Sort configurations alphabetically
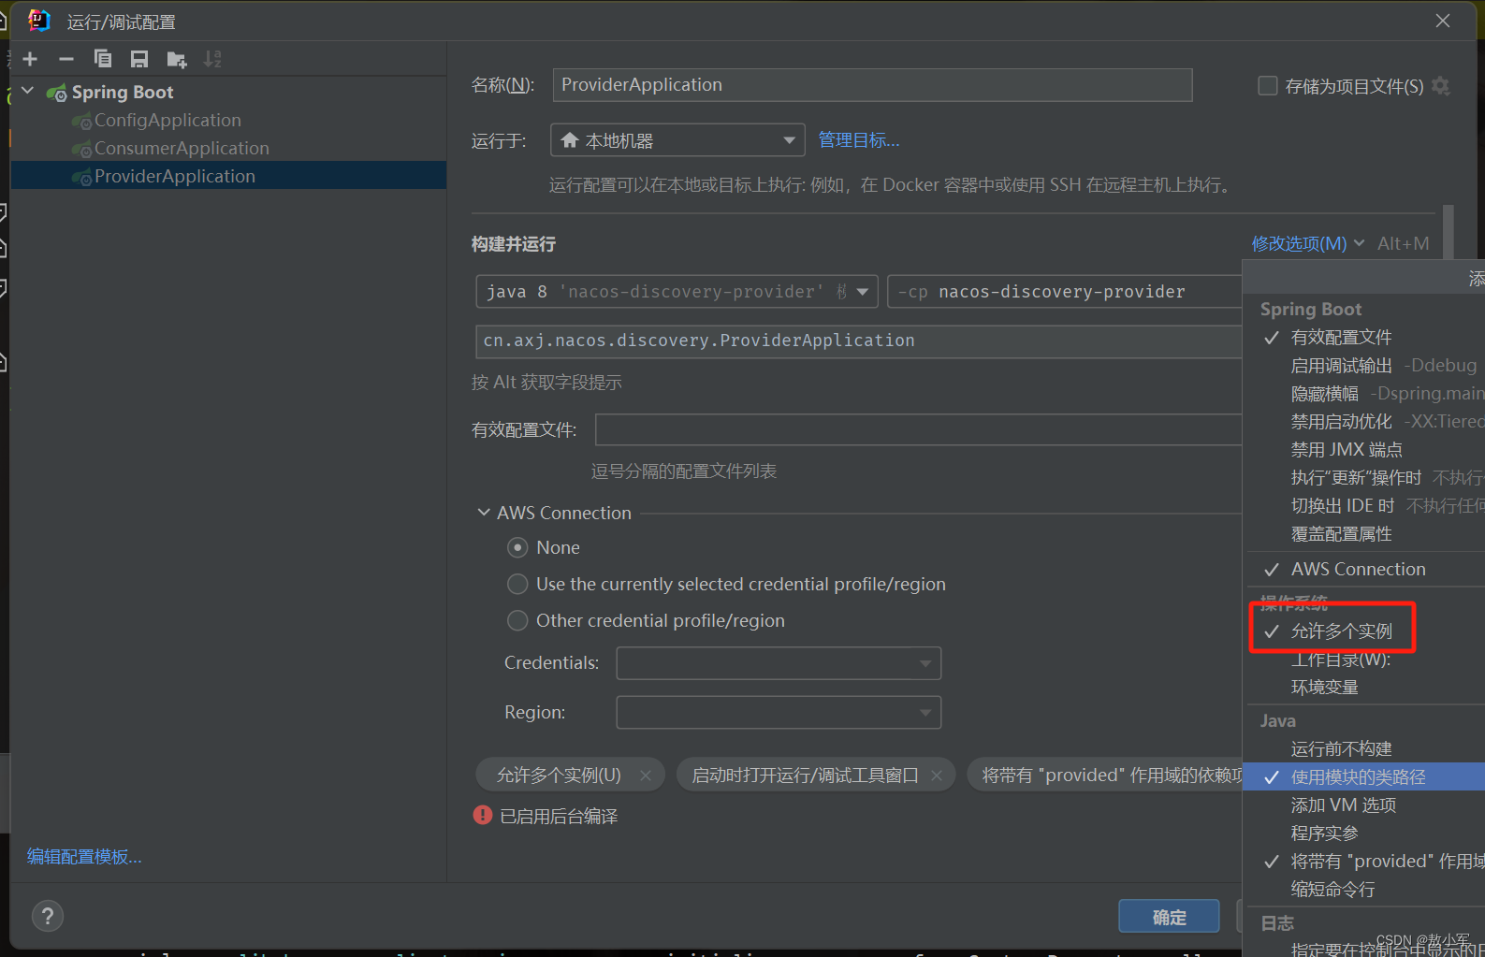Viewport: 1485px width, 957px height. [x=213, y=59]
